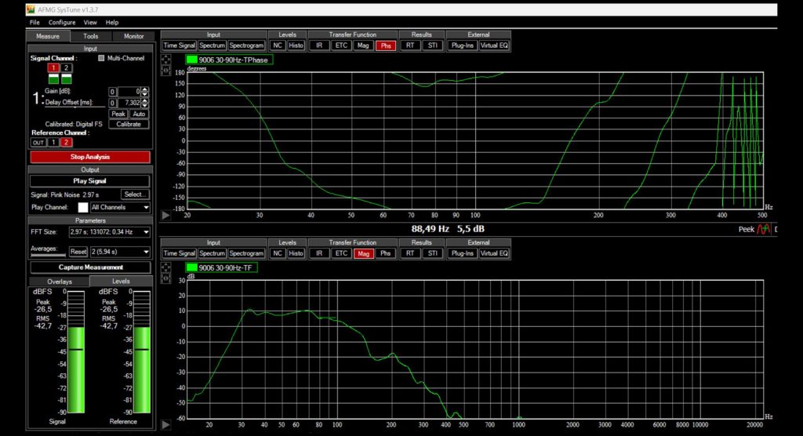Open the Configure menu
The image size is (803, 436).
(x=62, y=23)
